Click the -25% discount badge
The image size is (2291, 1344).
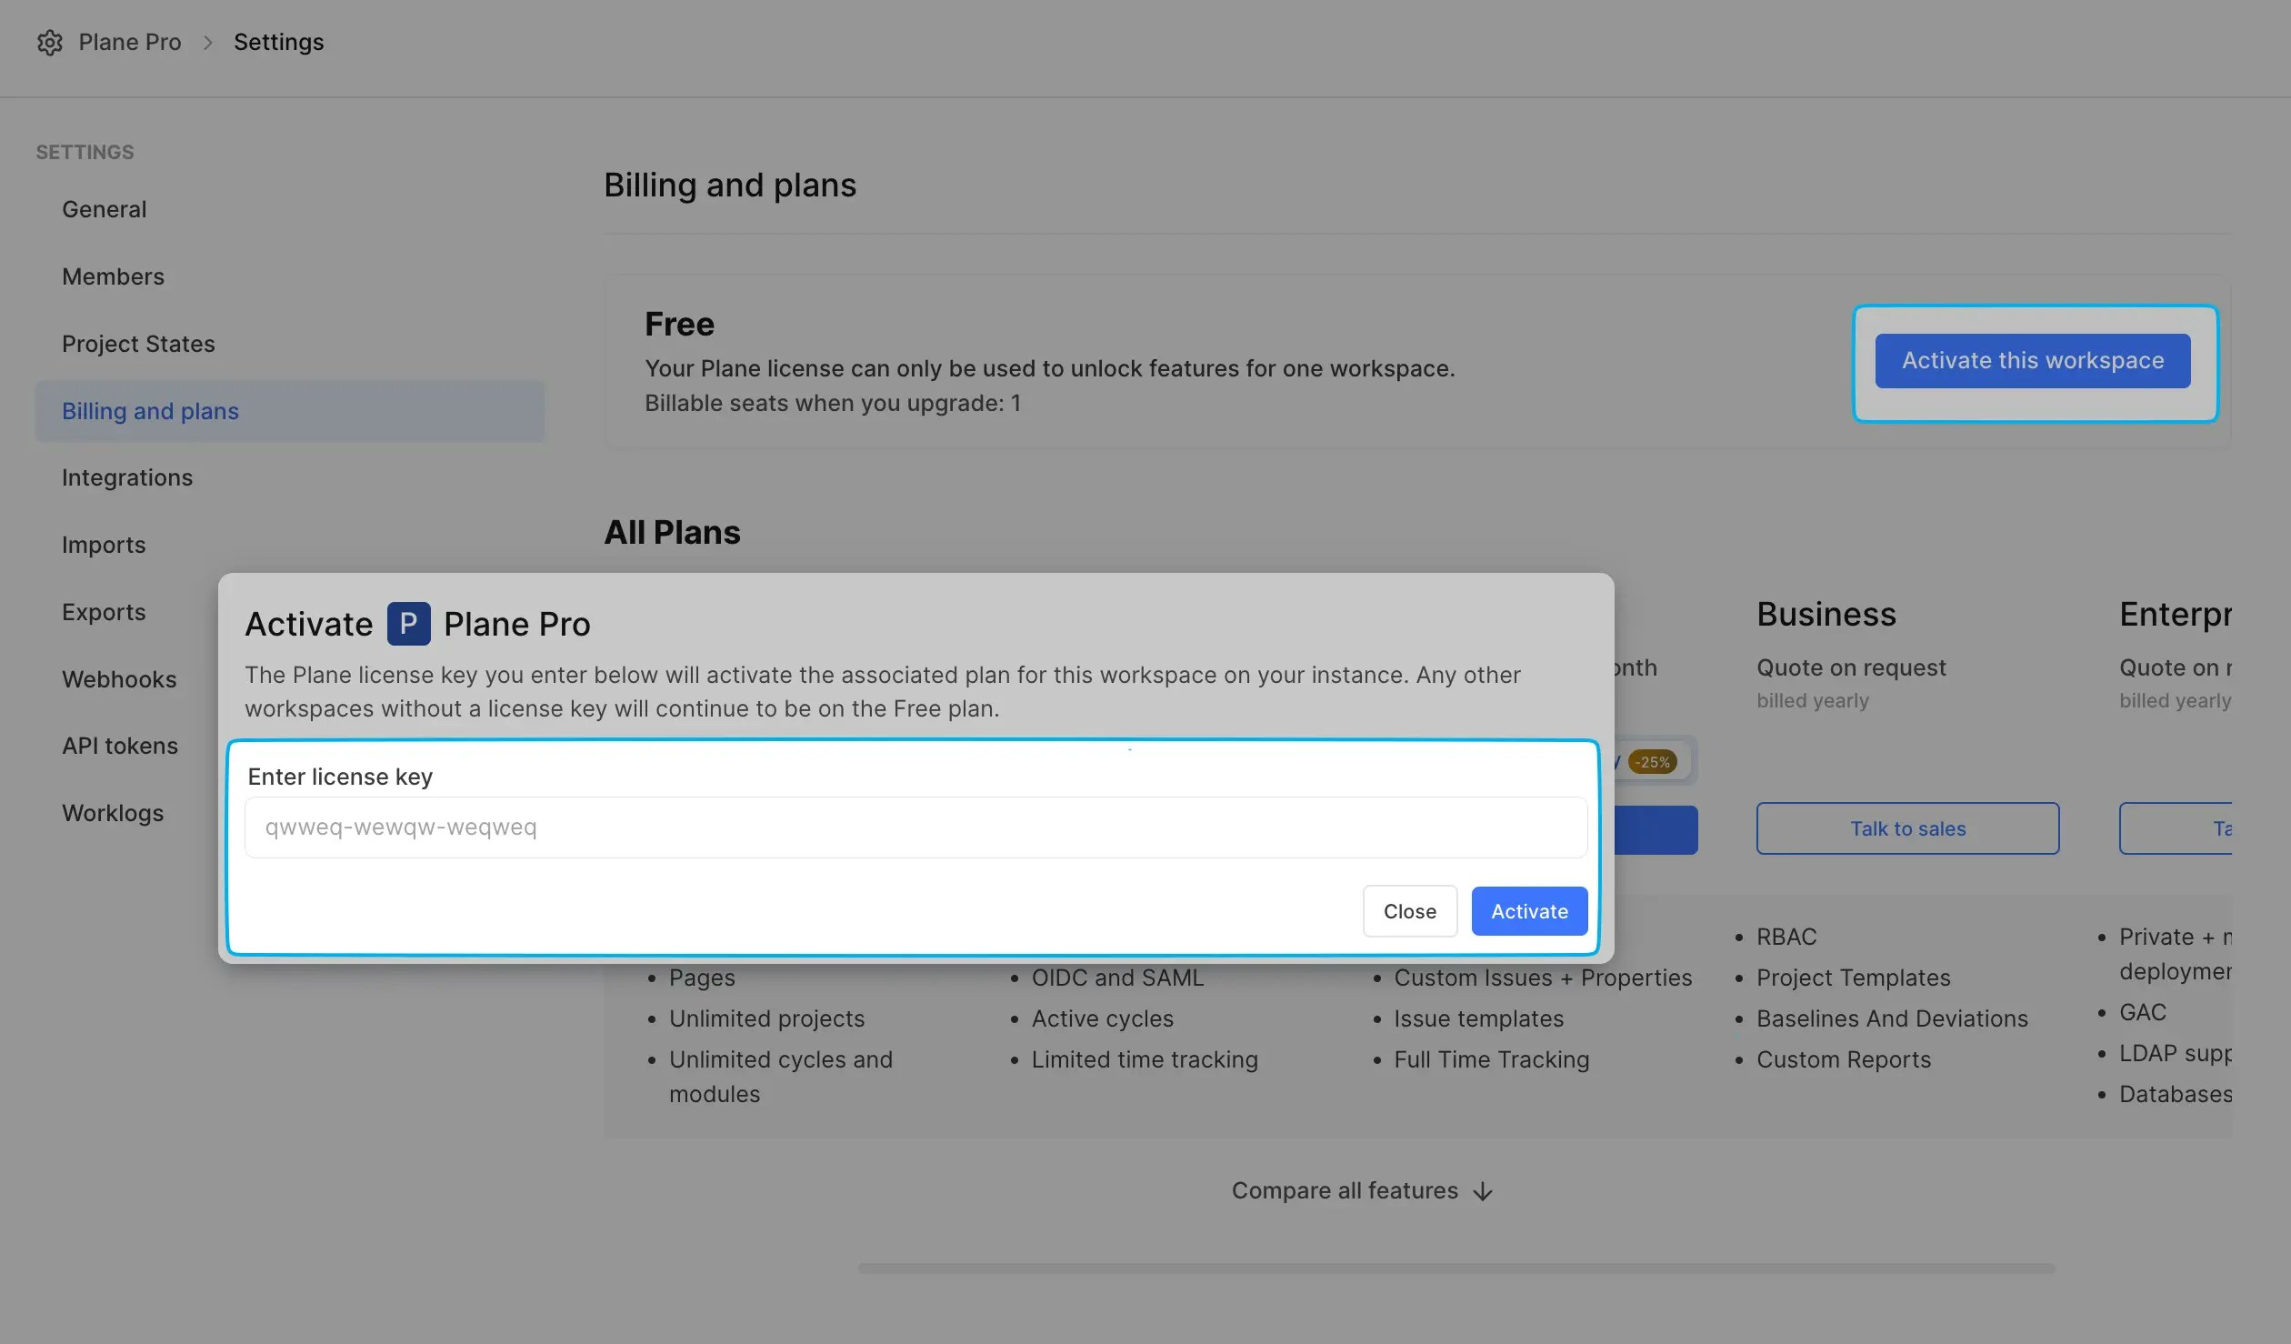[x=1652, y=762]
